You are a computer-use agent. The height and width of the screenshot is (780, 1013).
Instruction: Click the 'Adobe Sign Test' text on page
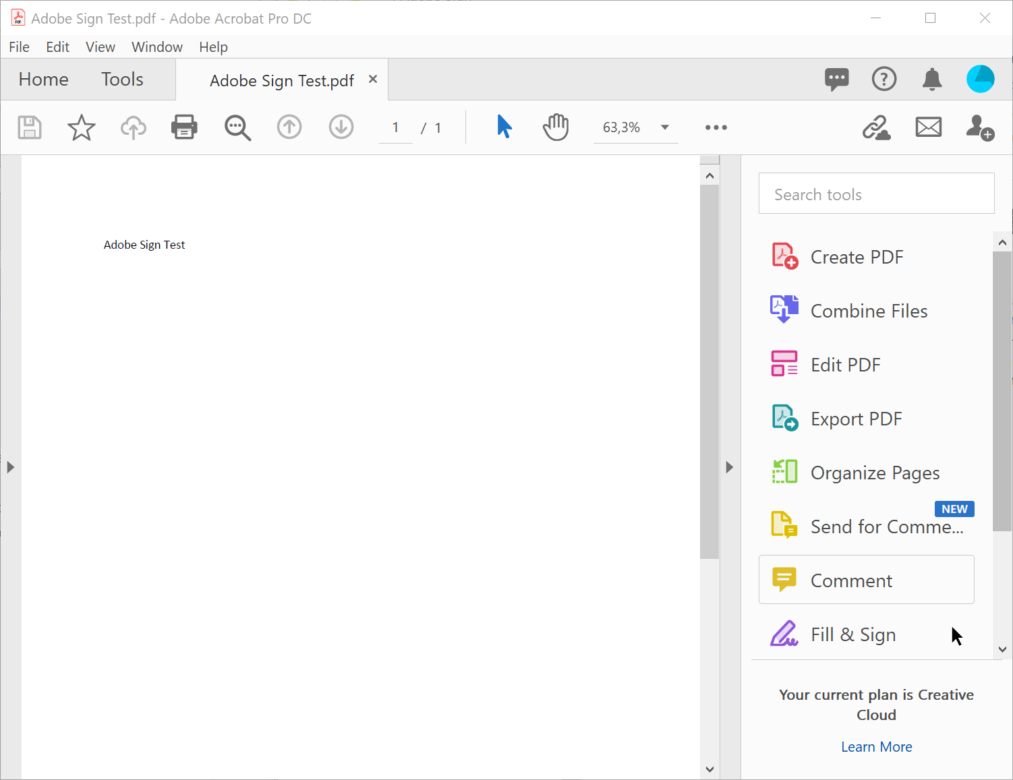tap(144, 245)
